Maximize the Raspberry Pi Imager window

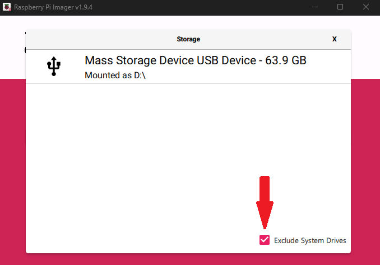click(x=340, y=7)
